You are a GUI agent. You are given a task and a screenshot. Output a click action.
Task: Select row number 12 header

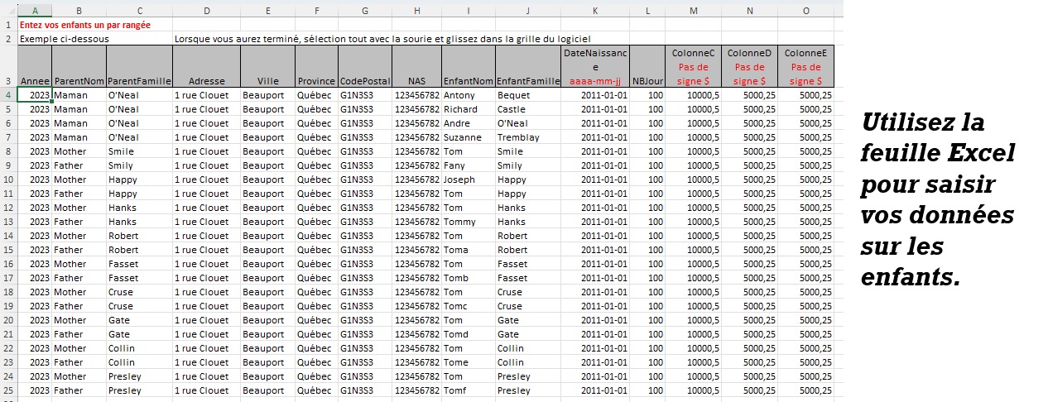pyautogui.click(x=8, y=208)
